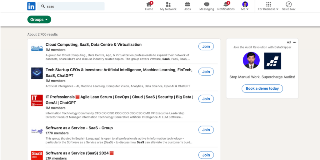
Task: Open the Jobs briefcase icon
Action: click(187, 4)
